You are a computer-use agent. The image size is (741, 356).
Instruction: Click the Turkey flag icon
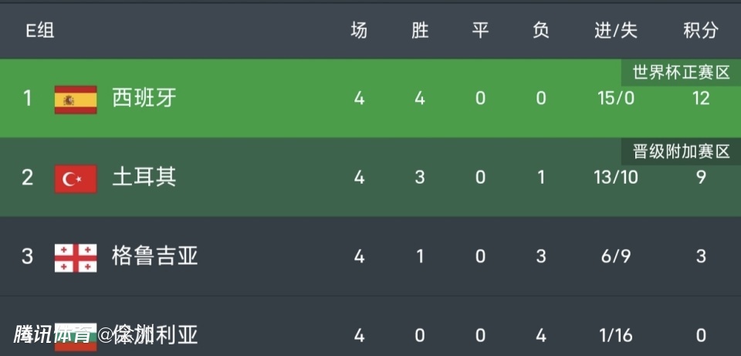[x=76, y=178]
